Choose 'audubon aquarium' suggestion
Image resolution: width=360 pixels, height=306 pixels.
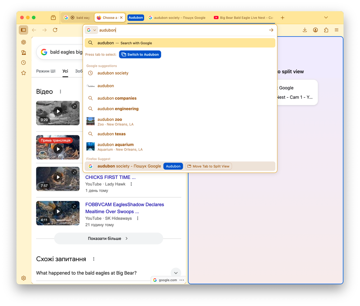[x=180, y=147]
